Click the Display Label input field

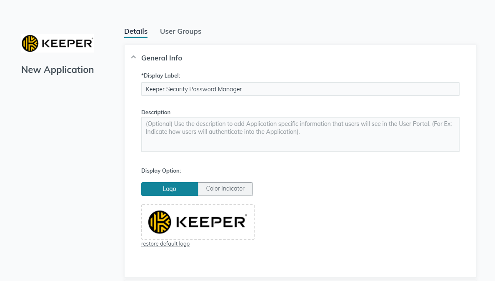pyautogui.click(x=300, y=89)
